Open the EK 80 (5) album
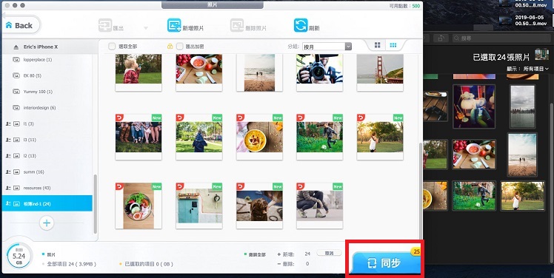The width and height of the screenshot is (554, 278). [x=47, y=75]
